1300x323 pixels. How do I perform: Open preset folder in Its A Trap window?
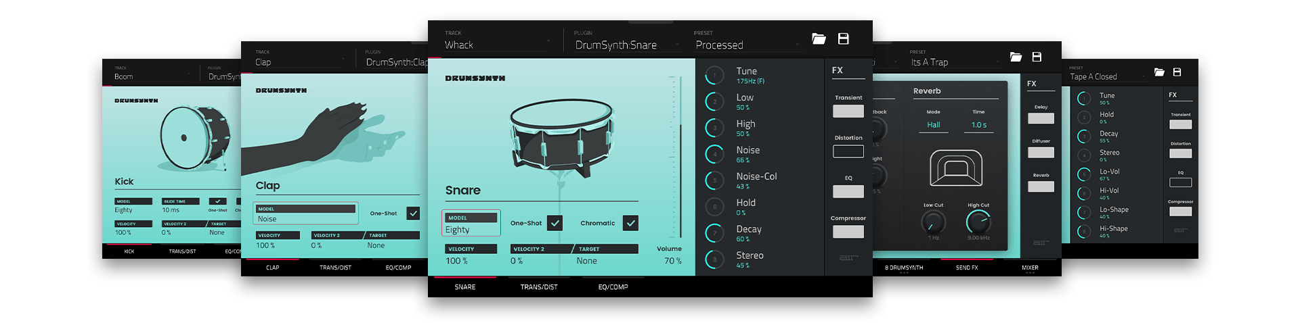[x=1016, y=57]
